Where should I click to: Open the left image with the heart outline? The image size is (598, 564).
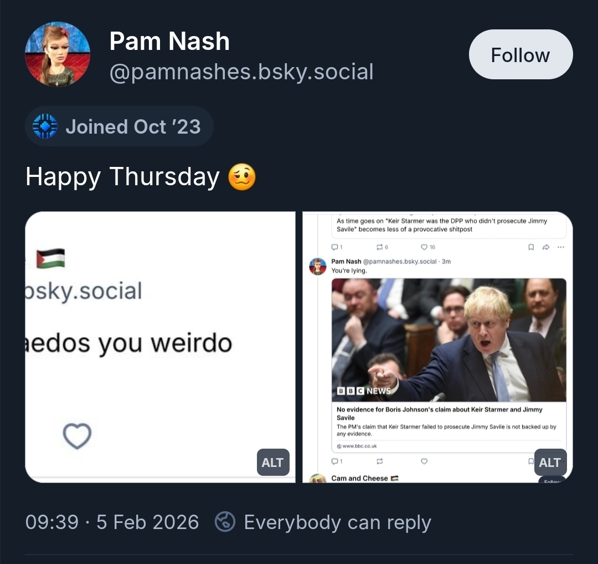[160, 347]
